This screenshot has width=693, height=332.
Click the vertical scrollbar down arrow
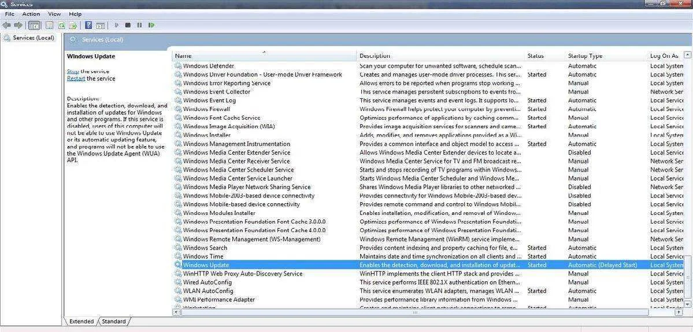click(x=687, y=304)
